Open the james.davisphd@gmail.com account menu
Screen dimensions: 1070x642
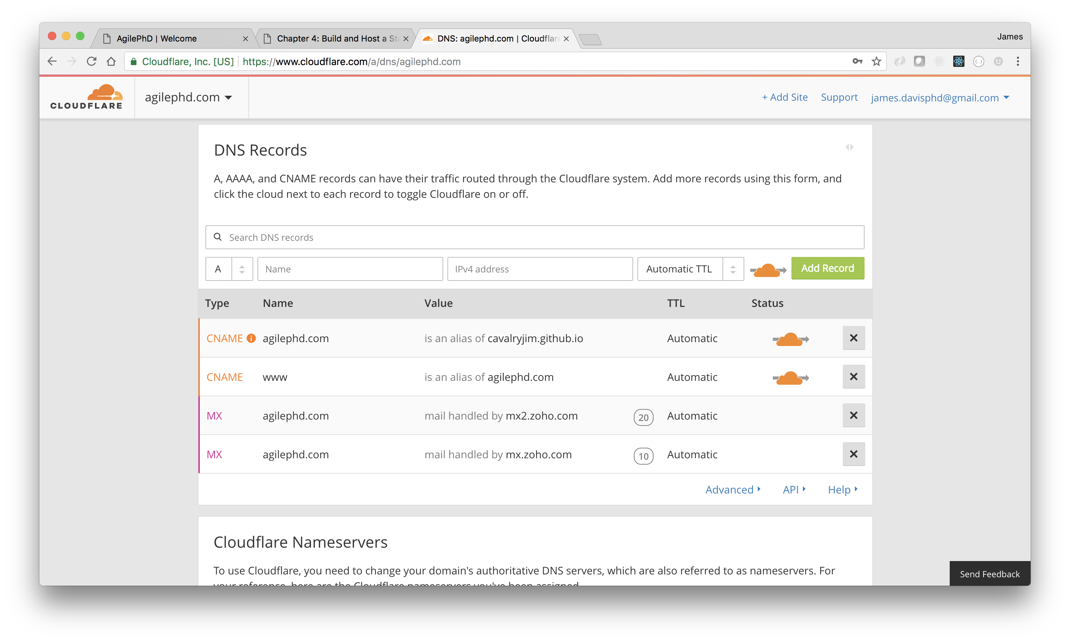pyautogui.click(x=940, y=98)
